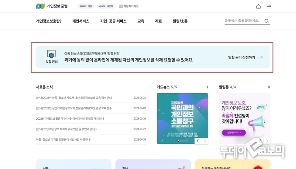Click the magnifier search icon
Image resolution: width=296 pixels, height=169 pixels.
pos(266,21)
